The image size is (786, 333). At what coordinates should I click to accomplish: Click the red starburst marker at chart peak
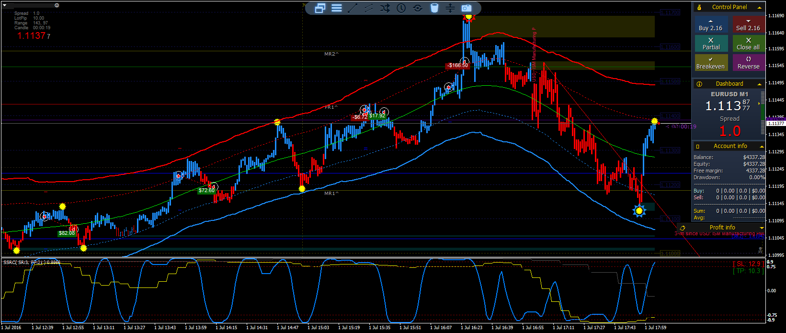[469, 17]
